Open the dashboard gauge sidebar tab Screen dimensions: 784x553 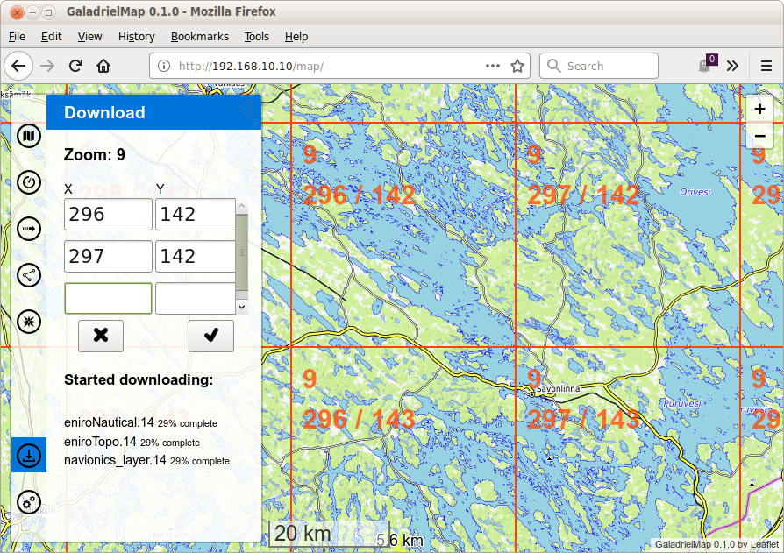(29, 182)
